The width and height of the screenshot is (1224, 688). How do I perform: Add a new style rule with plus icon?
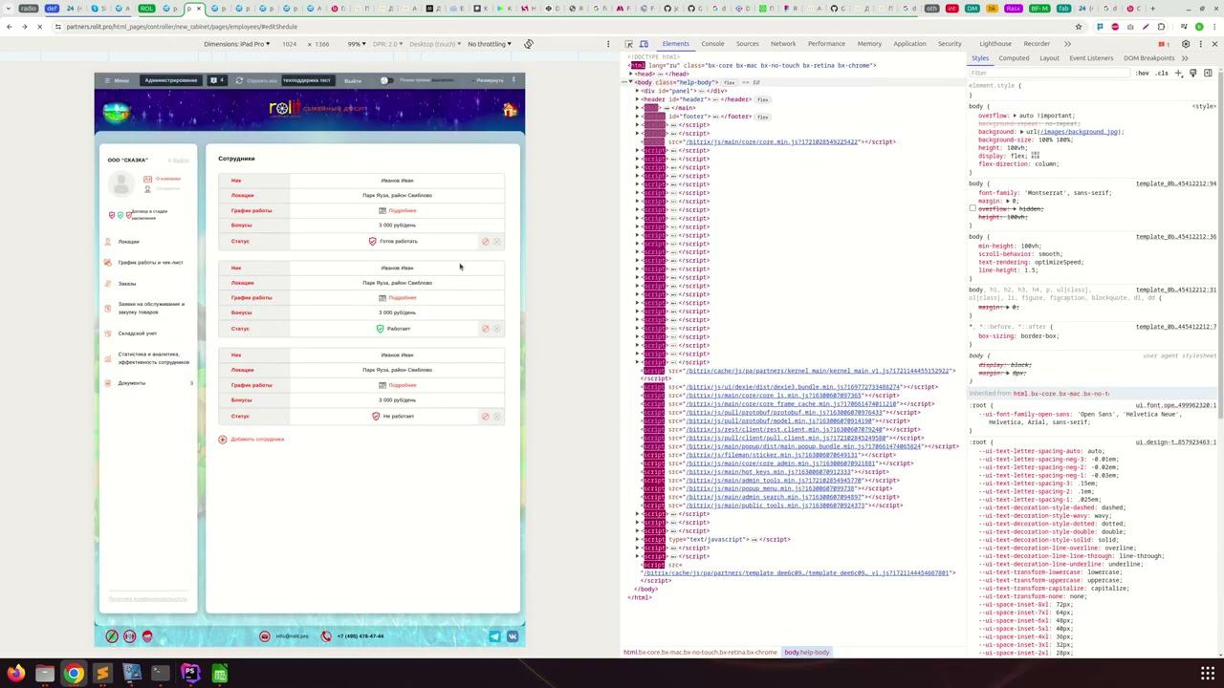tap(1178, 73)
